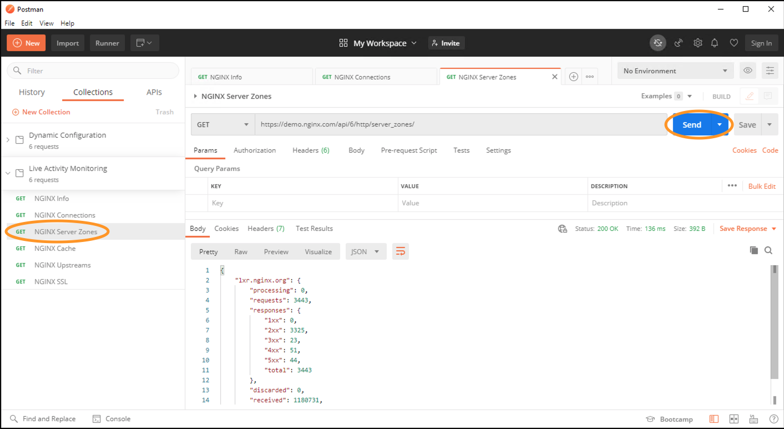Screen dimensions: 784x429
Task: Open the settings gear icon
Action: click(x=697, y=43)
